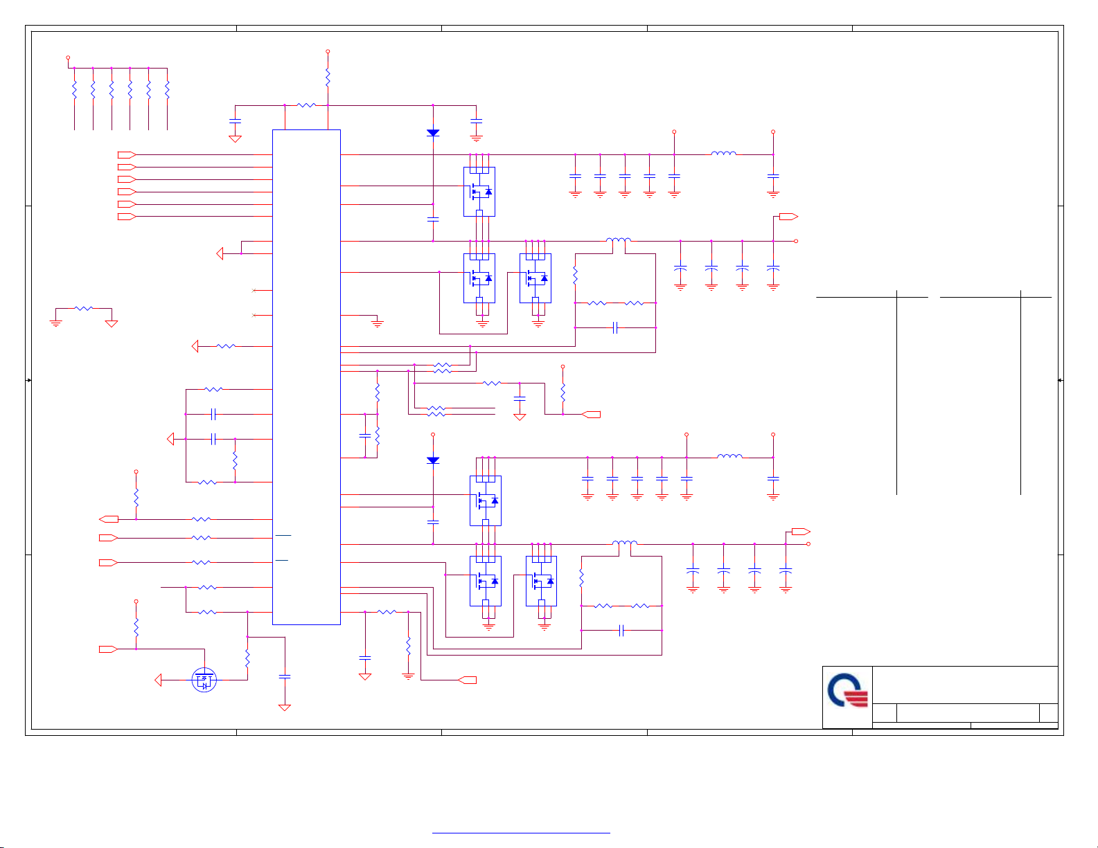Click the company logo in the title block

pyautogui.click(x=848, y=690)
